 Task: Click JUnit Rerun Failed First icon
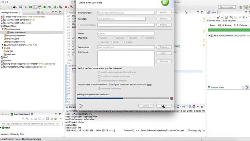tap(236, 17)
